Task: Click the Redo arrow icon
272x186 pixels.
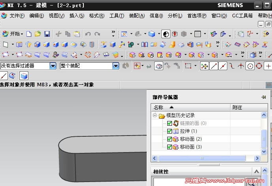Action: [x=97, y=34]
